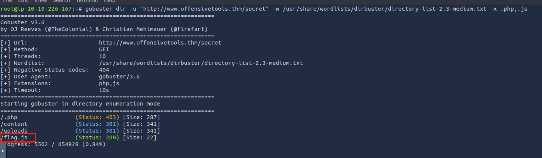
Task: Click the Gobuster v3.6 version line
Action: [22, 22]
